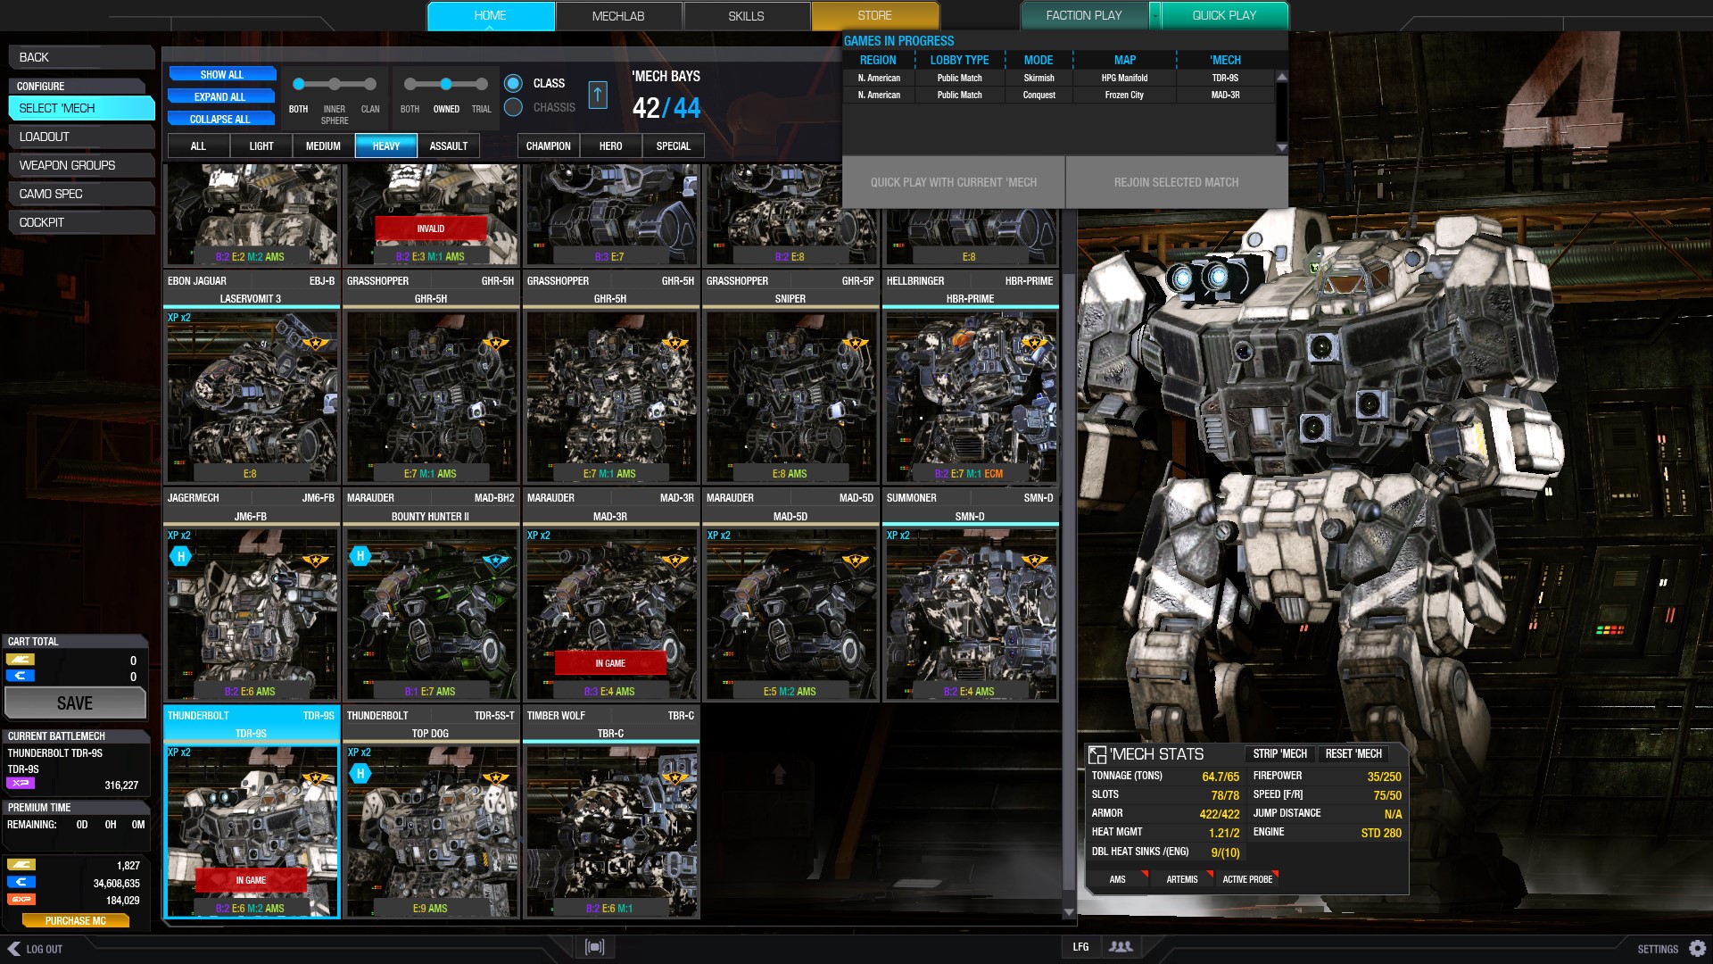1713x964 pixels.
Task: Click the Quick Play button
Action: (x=1224, y=15)
